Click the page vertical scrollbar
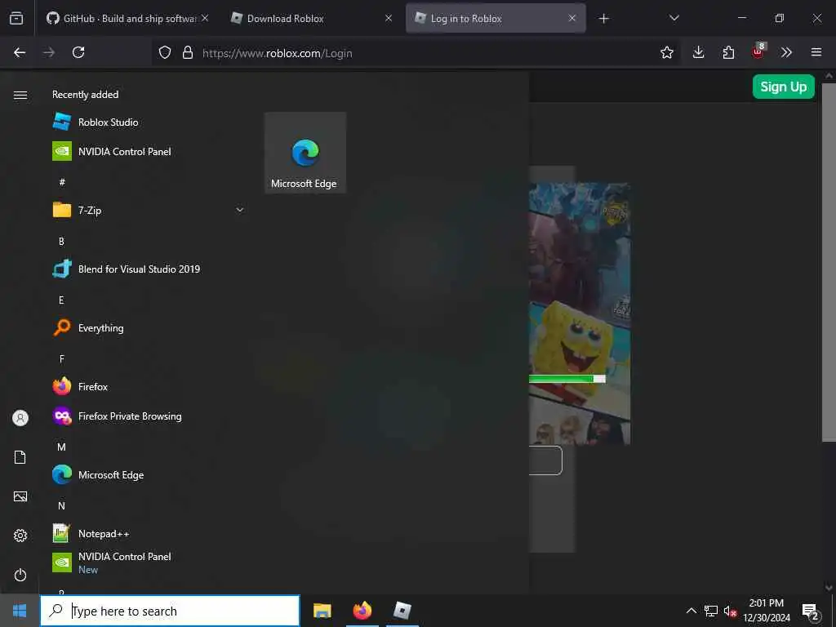 829,261
